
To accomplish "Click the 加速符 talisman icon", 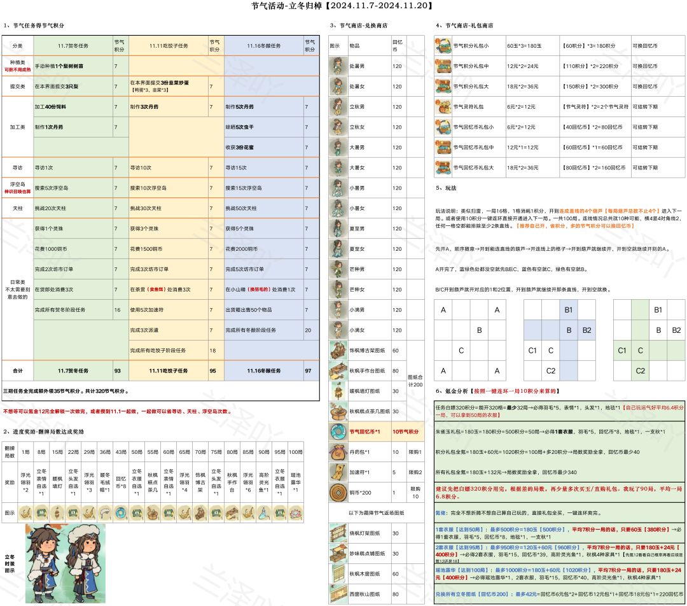I will click(338, 472).
